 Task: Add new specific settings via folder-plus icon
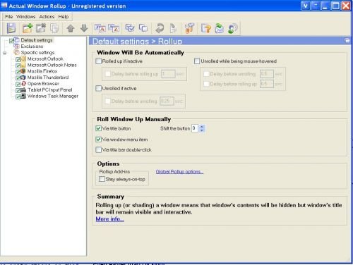pos(28,28)
